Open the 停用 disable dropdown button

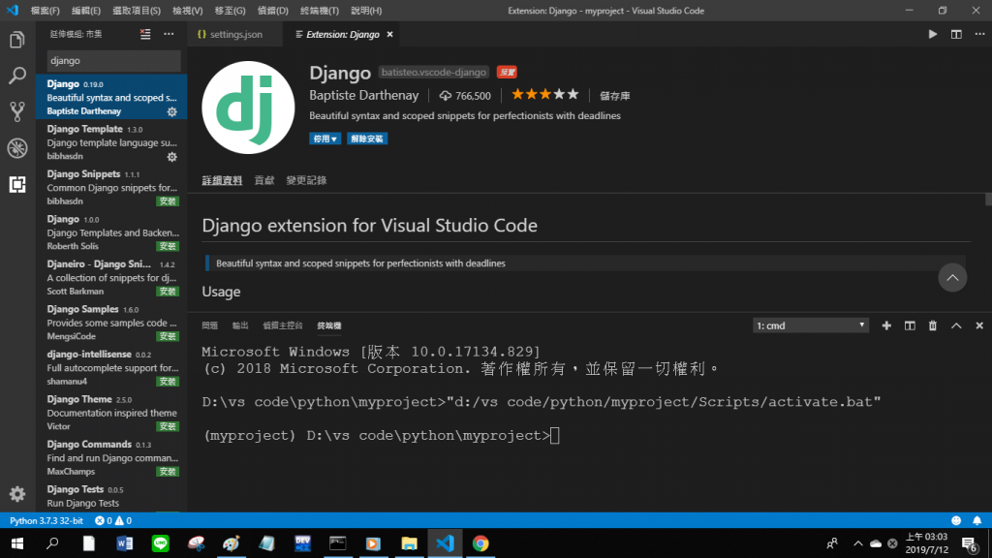click(325, 139)
